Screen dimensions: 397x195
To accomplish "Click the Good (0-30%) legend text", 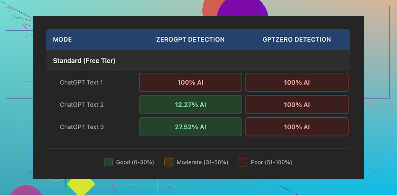I will (135, 162).
